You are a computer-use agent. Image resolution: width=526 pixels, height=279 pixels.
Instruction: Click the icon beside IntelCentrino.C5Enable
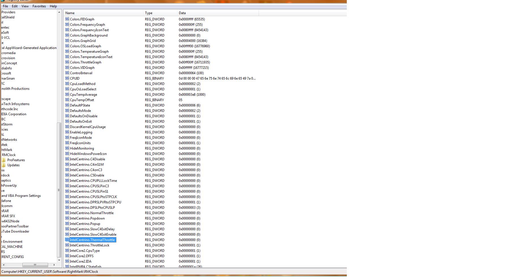point(67,175)
